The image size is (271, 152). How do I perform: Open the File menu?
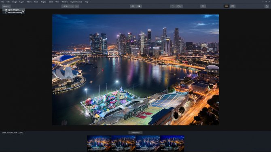point(2,2)
